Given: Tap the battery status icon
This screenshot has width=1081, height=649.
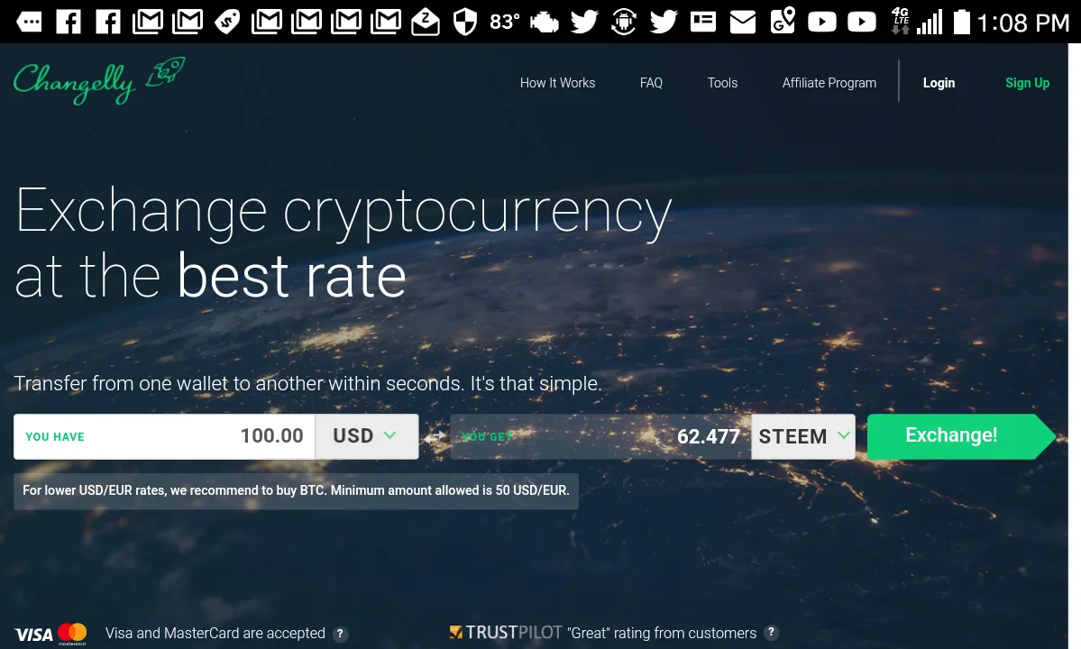Looking at the screenshot, I should [x=962, y=22].
